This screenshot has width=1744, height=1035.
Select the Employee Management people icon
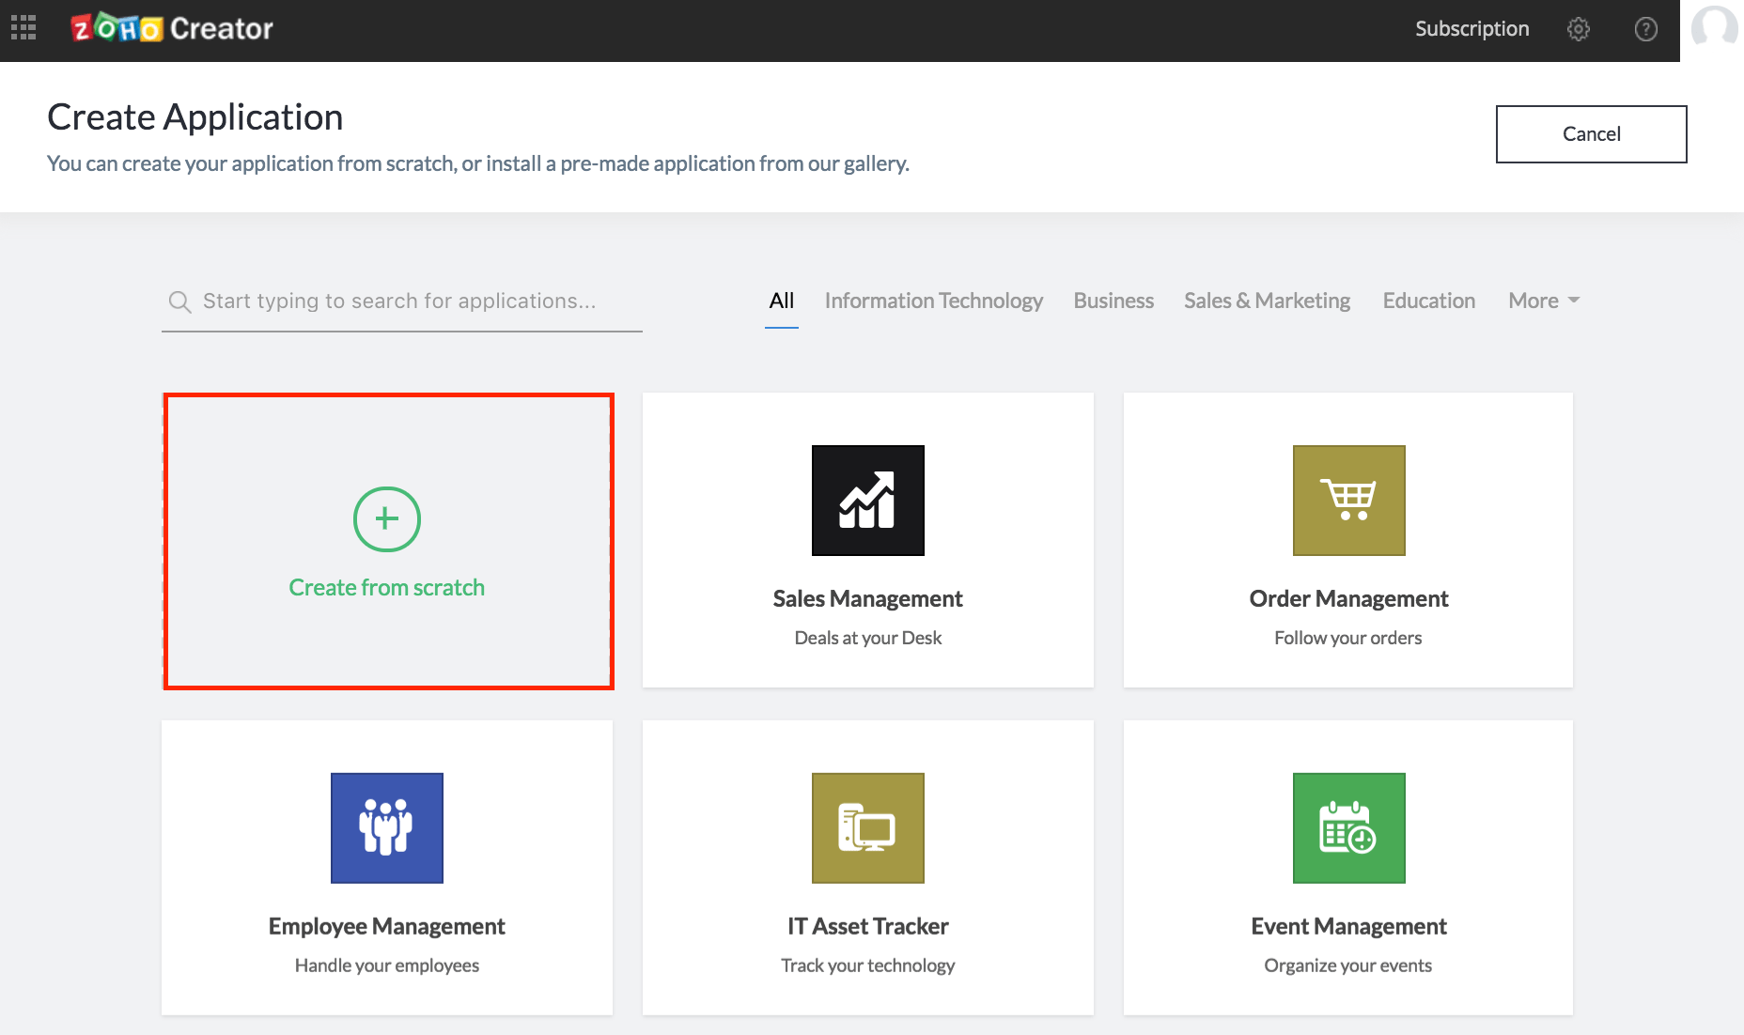click(387, 828)
